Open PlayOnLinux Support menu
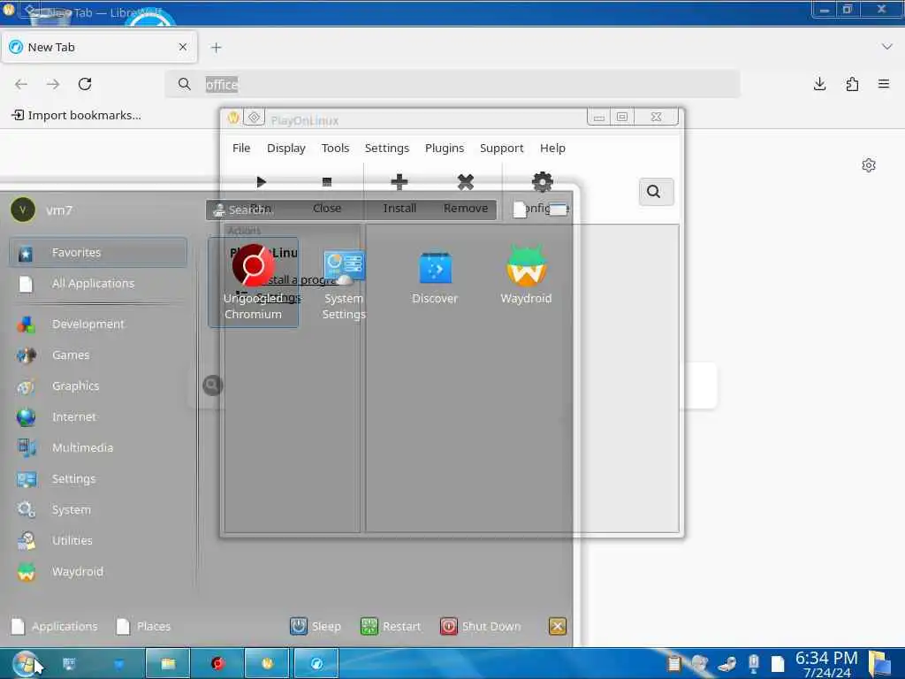Image resolution: width=905 pixels, height=679 pixels. tap(502, 149)
